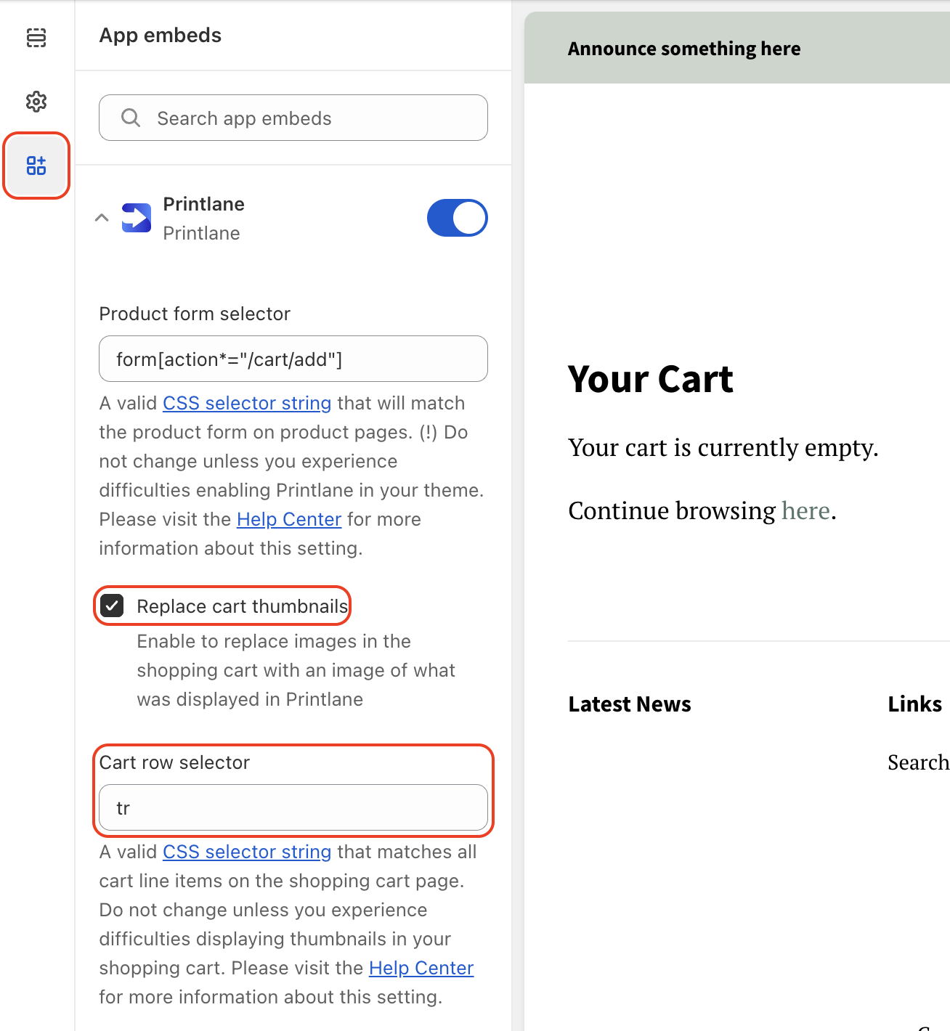The height and width of the screenshot is (1031, 950).
Task: Visit the Help Center link about product form setting
Action: click(x=289, y=519)
